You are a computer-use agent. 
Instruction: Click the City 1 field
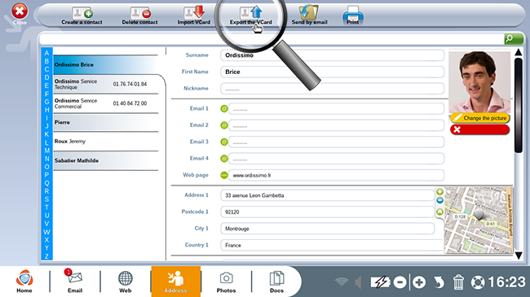328,229
